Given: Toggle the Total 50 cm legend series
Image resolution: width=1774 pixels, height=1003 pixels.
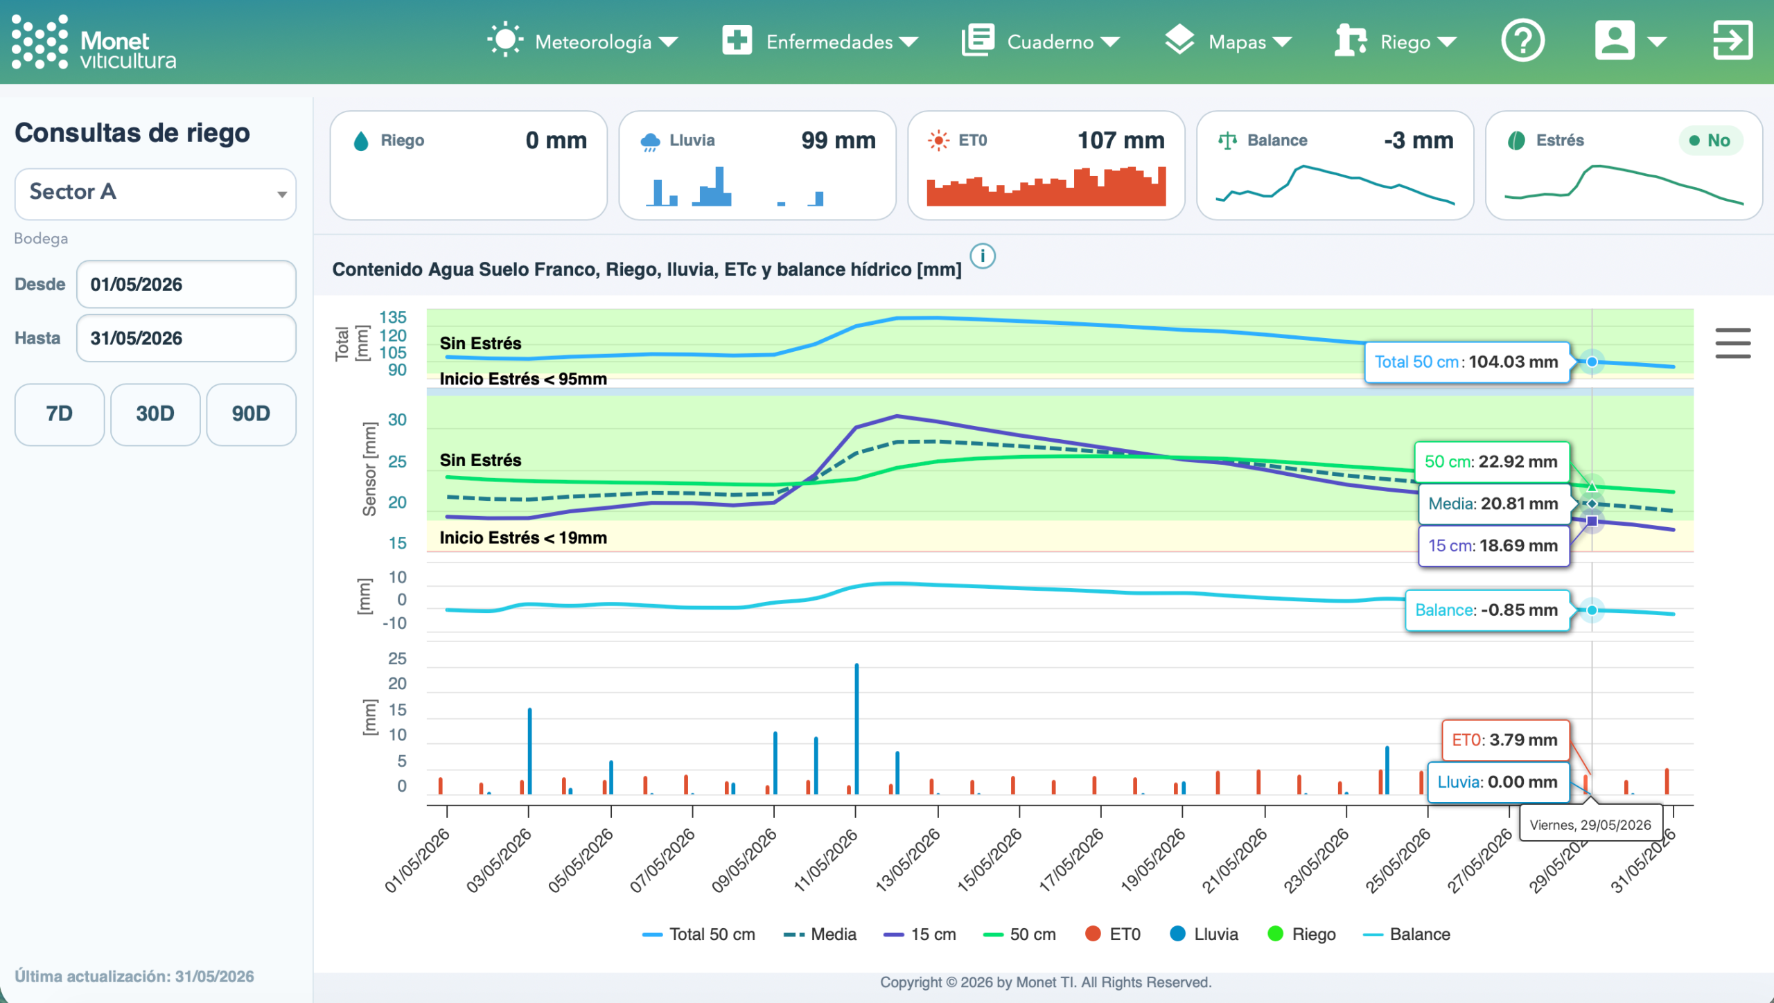Looking at the screenshot, I should coord(699,934).
